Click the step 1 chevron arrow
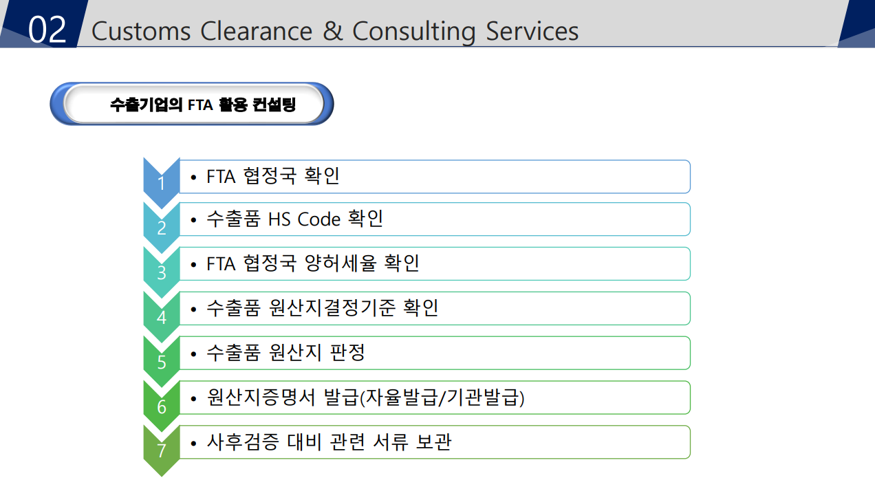 click(161, 182)
